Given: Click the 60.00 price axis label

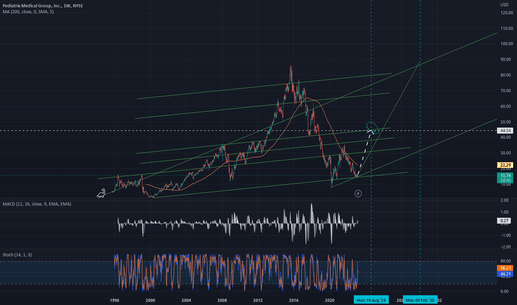Looking at the screenshot, I should coord(506,106).
